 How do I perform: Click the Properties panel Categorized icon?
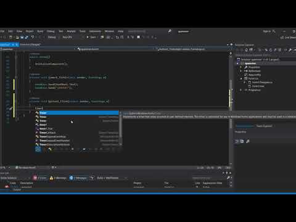pyautogui.click(x=237, y=141)
